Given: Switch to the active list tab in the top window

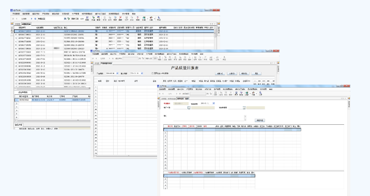Looking at the screenshot, I should [26, 24].
